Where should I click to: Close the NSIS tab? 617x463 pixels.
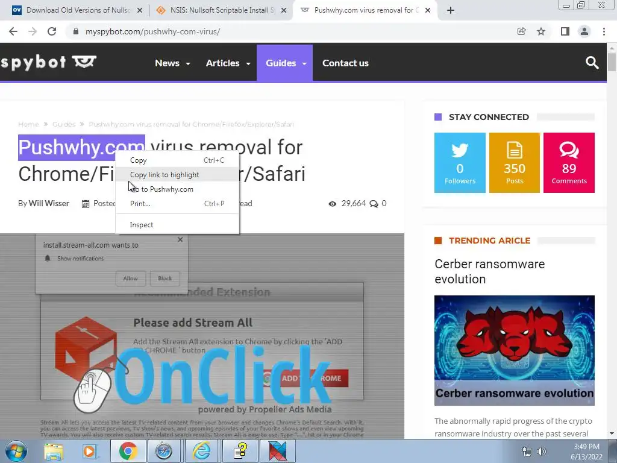click(x=284, y=10)
